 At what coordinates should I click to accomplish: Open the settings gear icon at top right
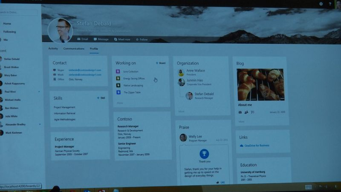(x=321, y=4)
